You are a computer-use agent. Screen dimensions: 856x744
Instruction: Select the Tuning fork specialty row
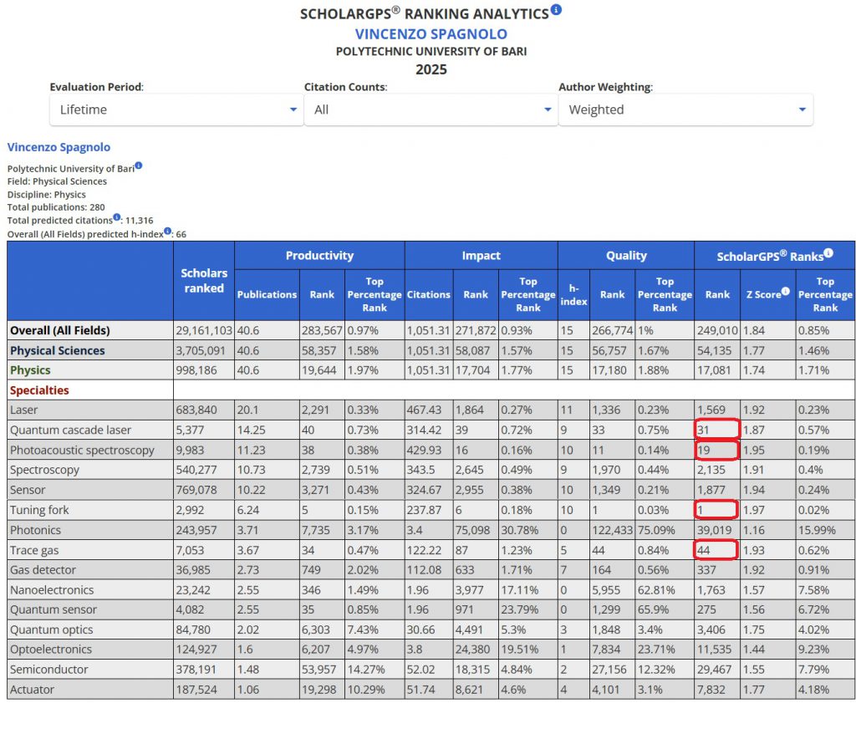[39, 510]
